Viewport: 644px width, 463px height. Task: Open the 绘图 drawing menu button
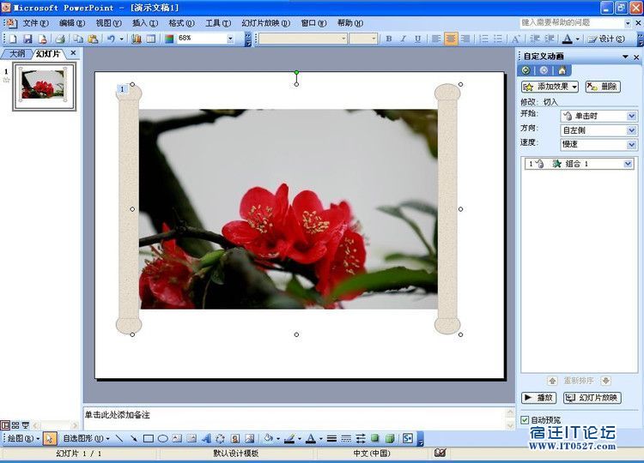[x=23, y=438]
